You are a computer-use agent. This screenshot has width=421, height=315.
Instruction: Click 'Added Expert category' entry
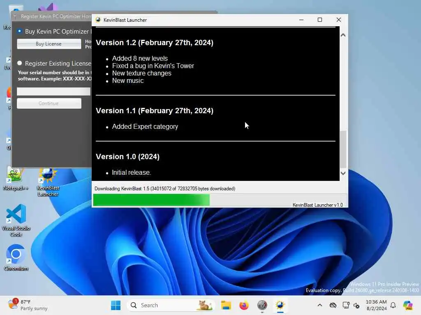tap(145, 126)
